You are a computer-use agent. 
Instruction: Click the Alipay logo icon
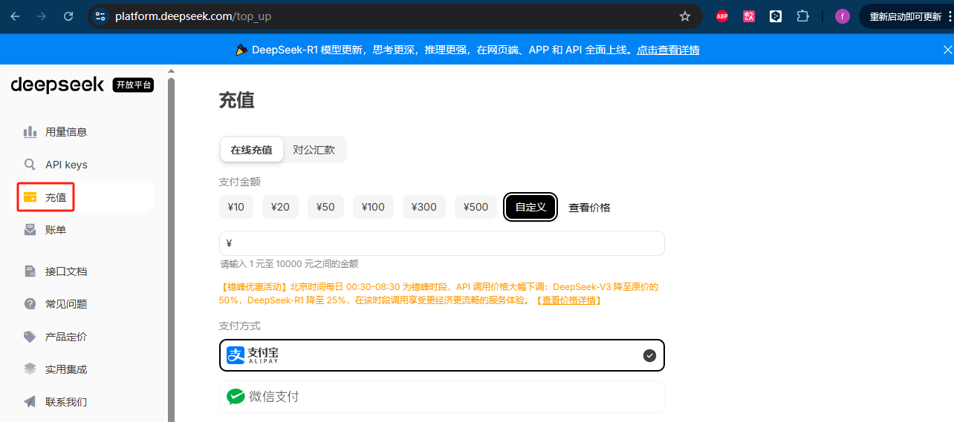pos(236,355)
